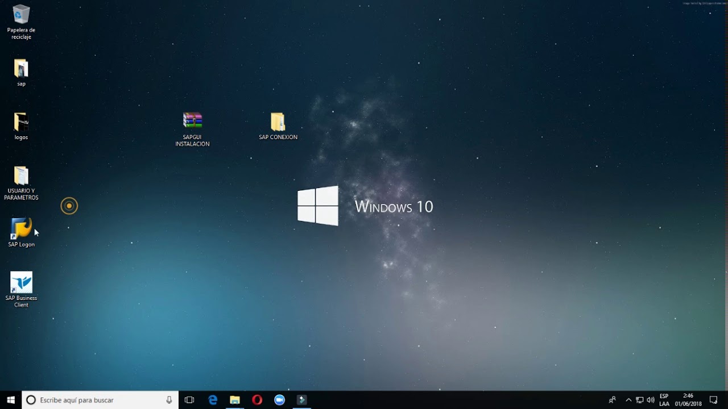The image size is (728, 409).
Task: Select the USUARIO Y PARAMETROS folder
Action: point(21,183)
